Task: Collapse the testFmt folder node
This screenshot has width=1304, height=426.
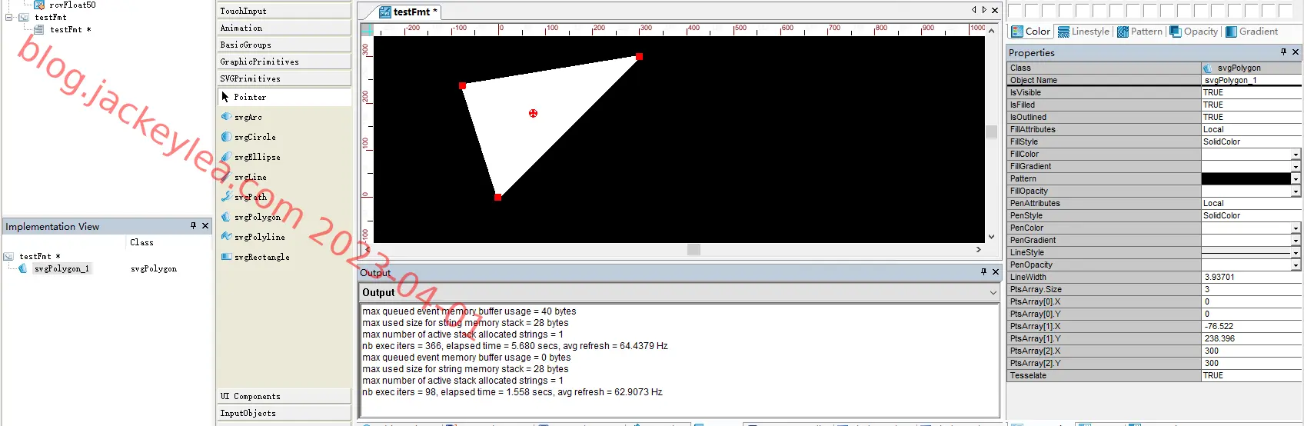Action: tap(9, 17)
